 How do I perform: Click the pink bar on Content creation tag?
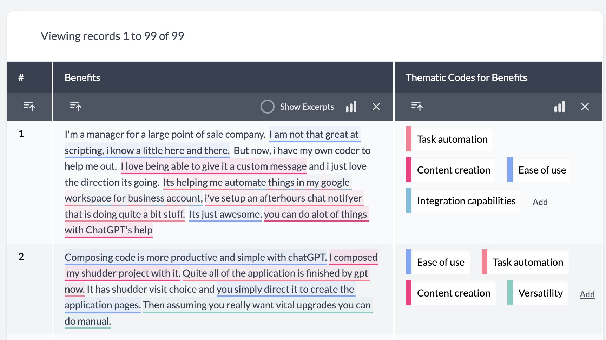click(409, 170)
